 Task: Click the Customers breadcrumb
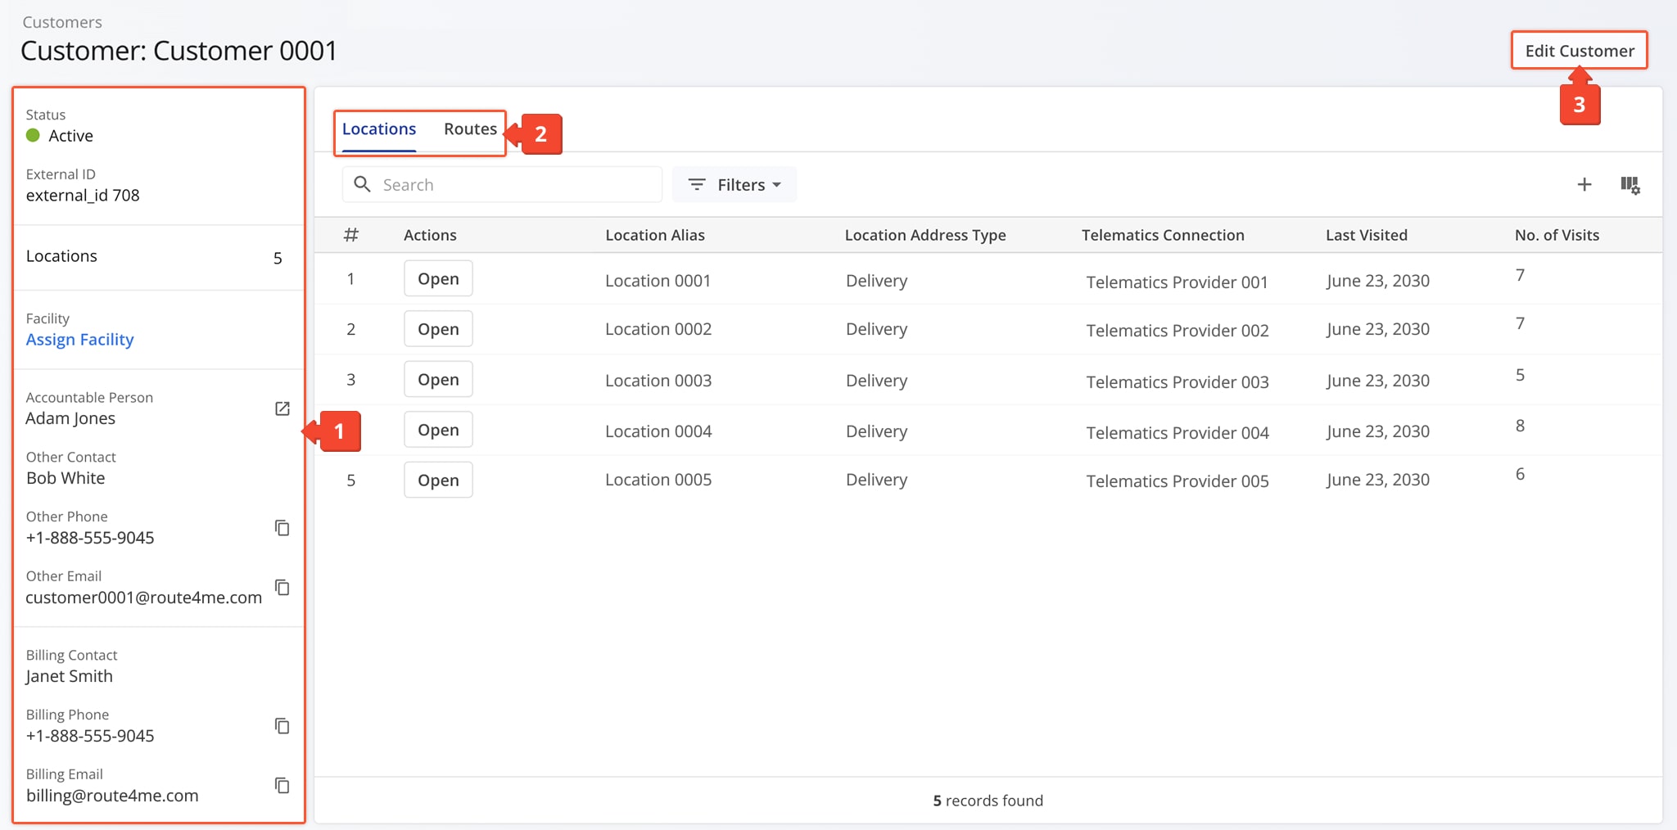point(62,22)
